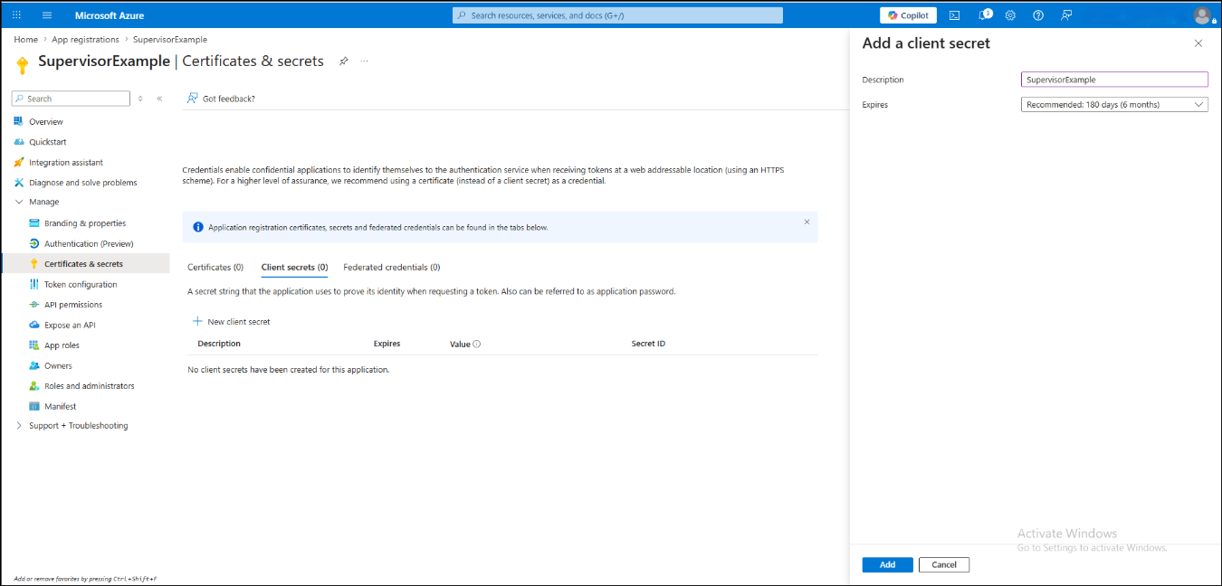Collapse the sidebar with double-chevron icon

(159, 99)
